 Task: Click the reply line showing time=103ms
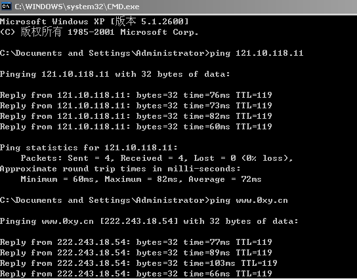(x=138, y=263)
